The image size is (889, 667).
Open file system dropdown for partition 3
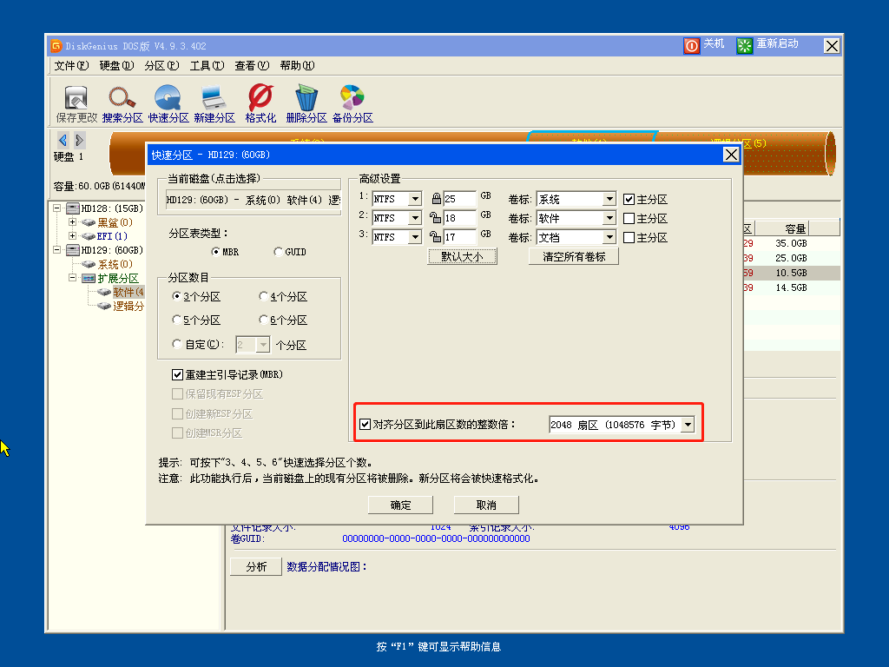pos(415,237)
